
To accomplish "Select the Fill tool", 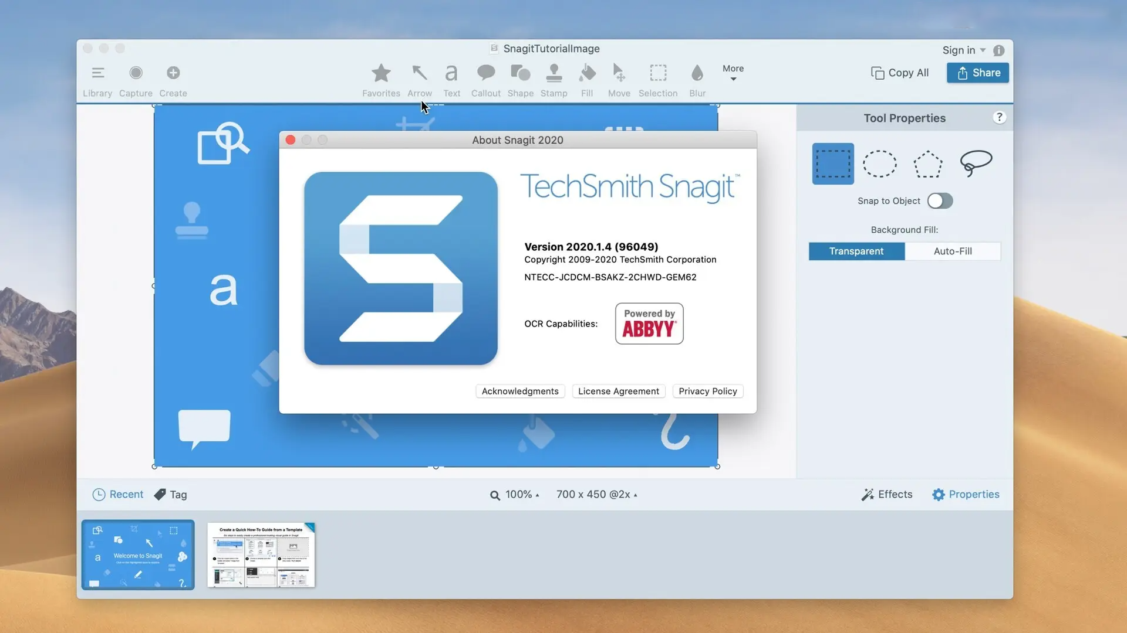I will tap(587, 80).
